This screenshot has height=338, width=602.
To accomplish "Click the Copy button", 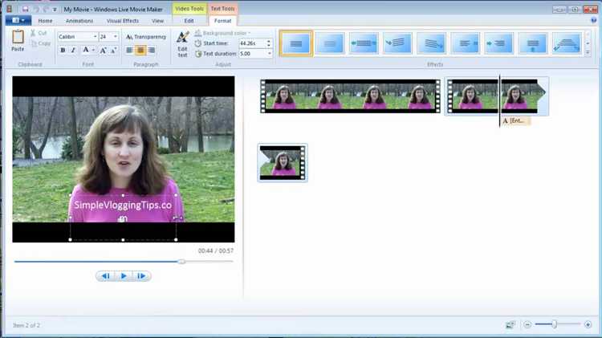I will click(x=41, y=43).
